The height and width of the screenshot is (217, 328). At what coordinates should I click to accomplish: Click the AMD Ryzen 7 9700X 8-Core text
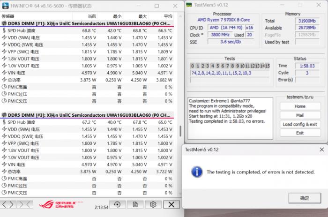(224, 20)
